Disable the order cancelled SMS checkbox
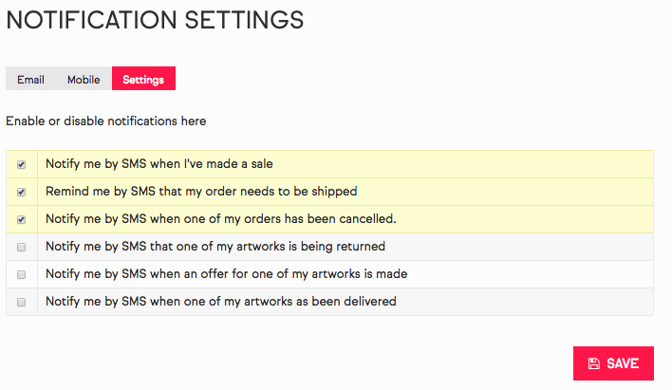The image size is (672, 390). tap(21, 219)
